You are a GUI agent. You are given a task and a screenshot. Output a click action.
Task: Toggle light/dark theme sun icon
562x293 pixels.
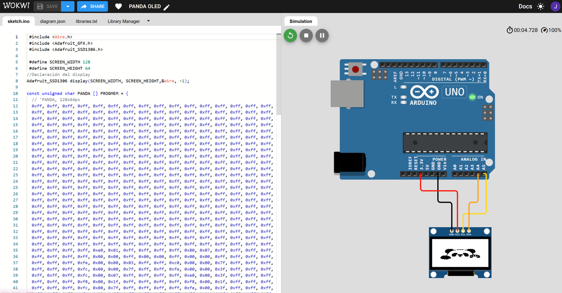[541, 7]
